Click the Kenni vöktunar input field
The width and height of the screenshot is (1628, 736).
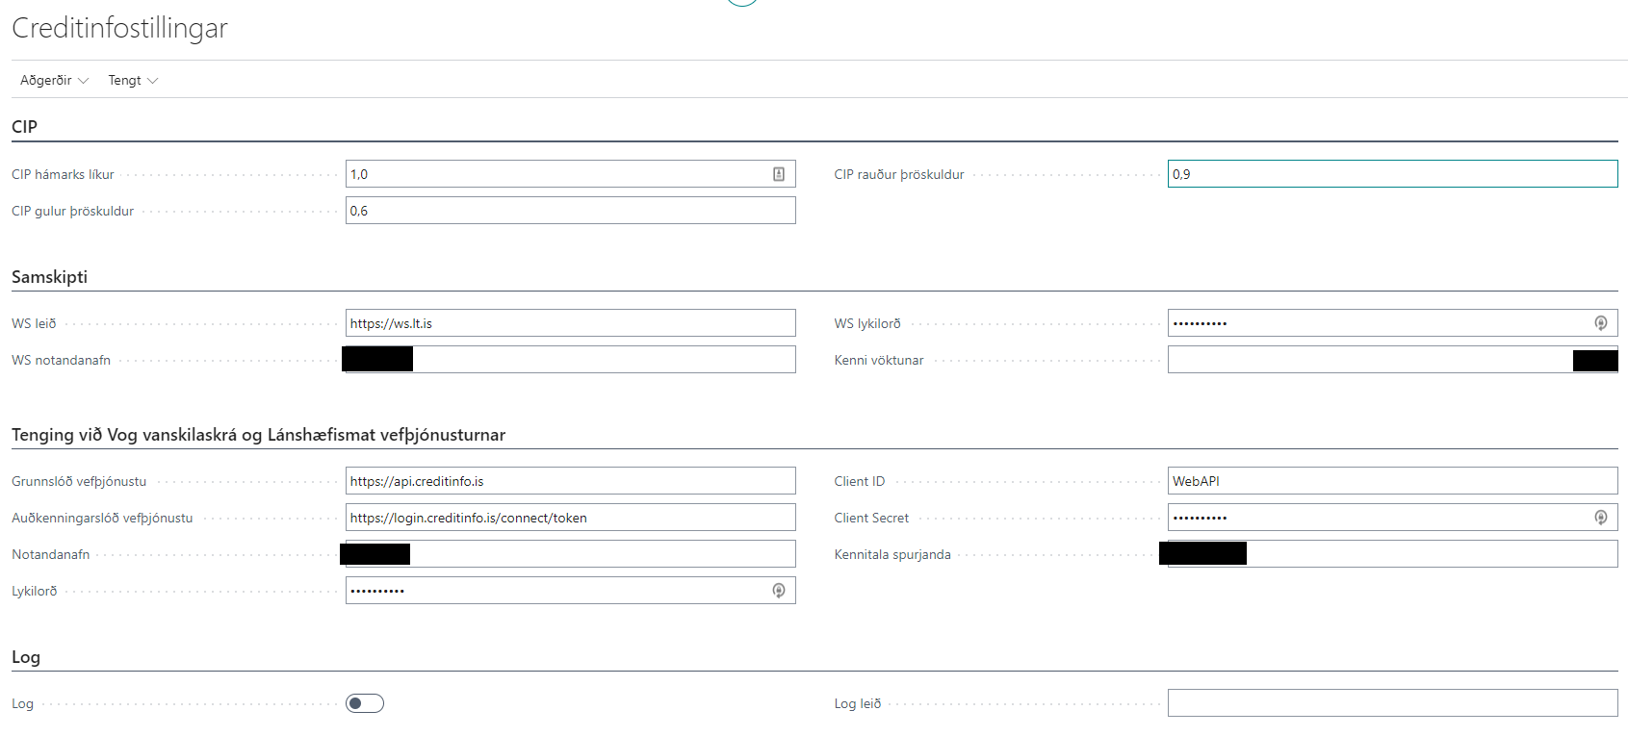click(1367, 360)
